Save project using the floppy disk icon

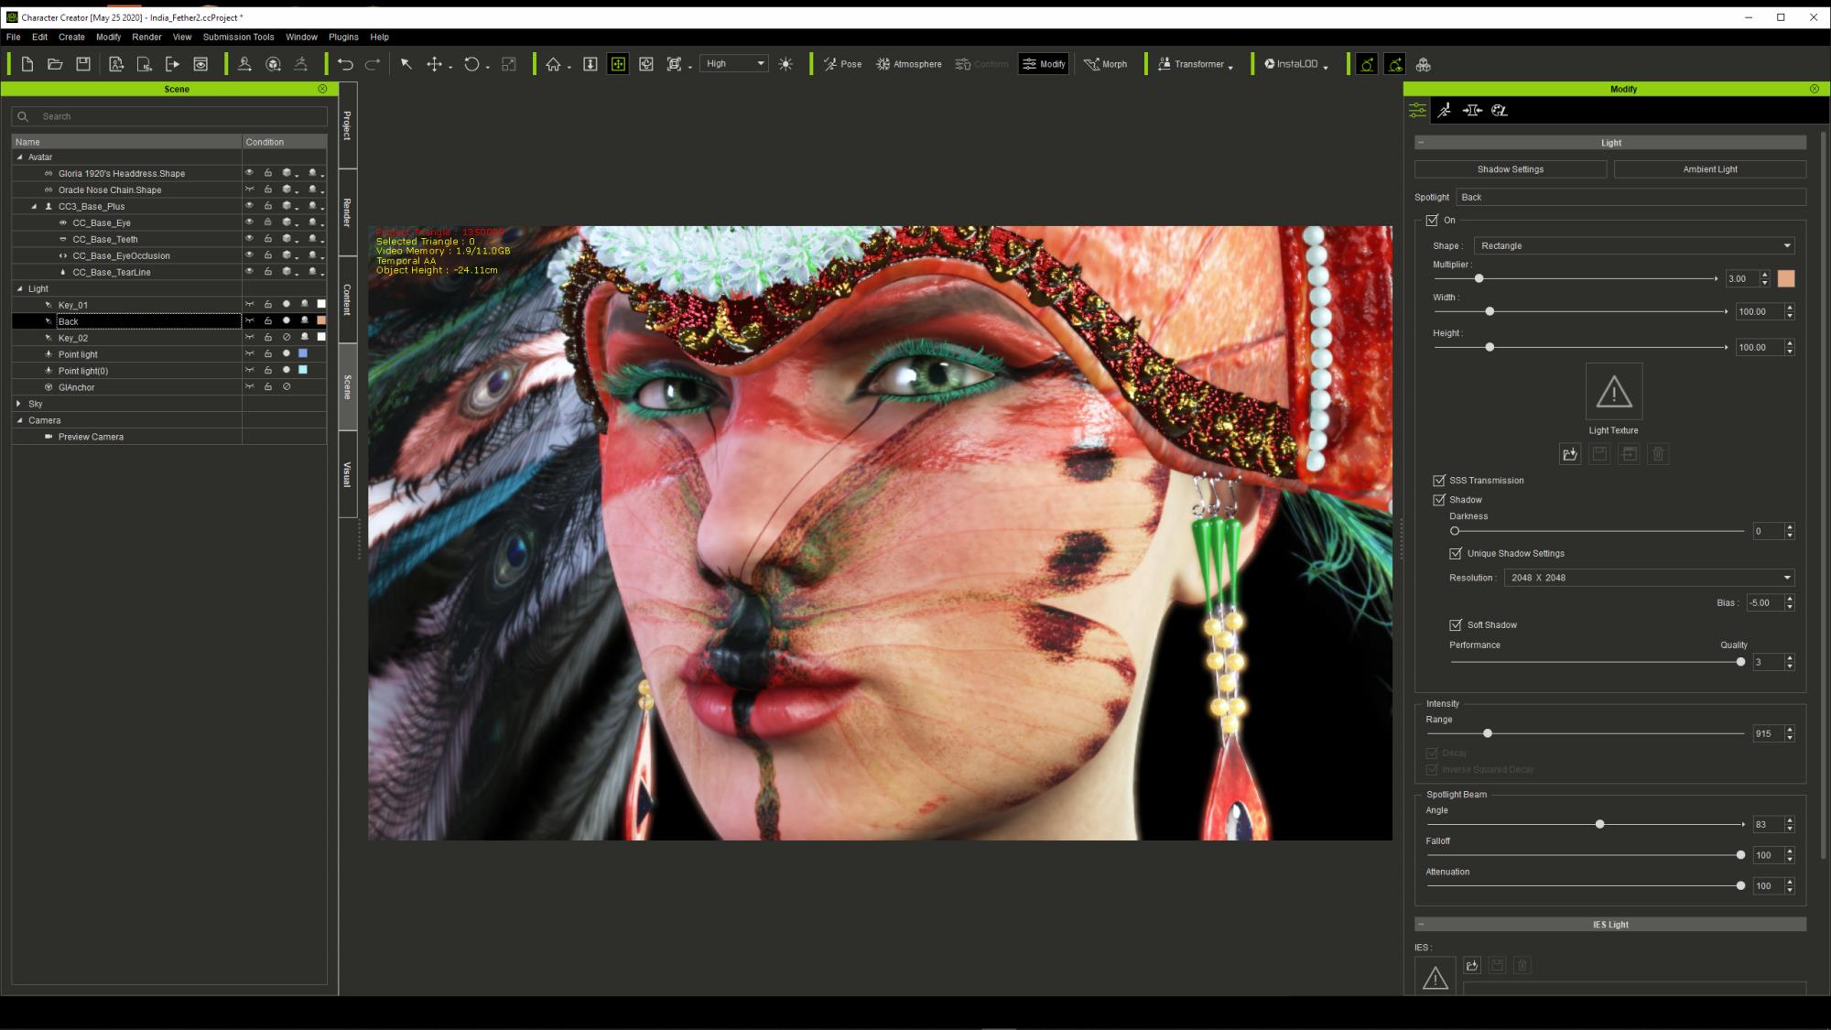83,64
